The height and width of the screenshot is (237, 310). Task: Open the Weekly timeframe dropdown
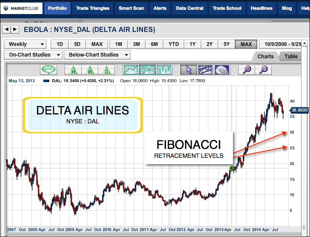[x=25, y=44]
